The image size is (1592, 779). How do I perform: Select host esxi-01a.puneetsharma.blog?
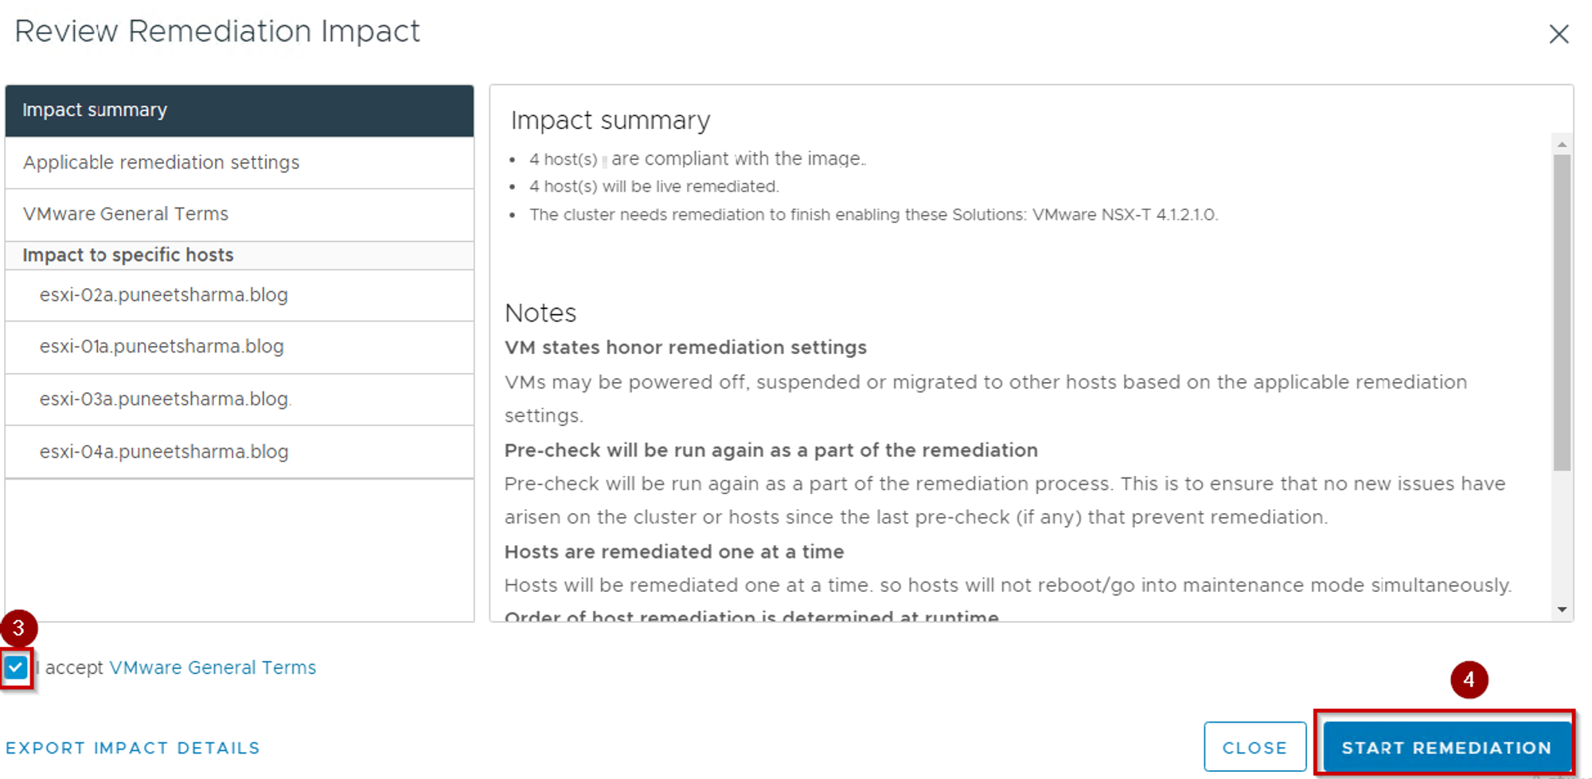coord(162,347)
